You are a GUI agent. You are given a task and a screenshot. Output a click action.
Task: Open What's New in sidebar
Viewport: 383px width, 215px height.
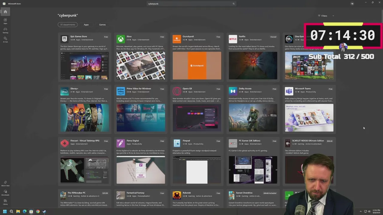(5, 183)
